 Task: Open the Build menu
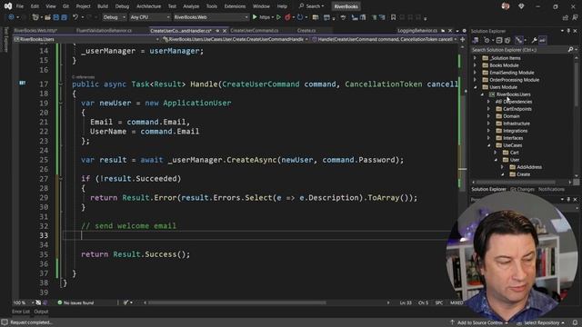click(103, 6)
